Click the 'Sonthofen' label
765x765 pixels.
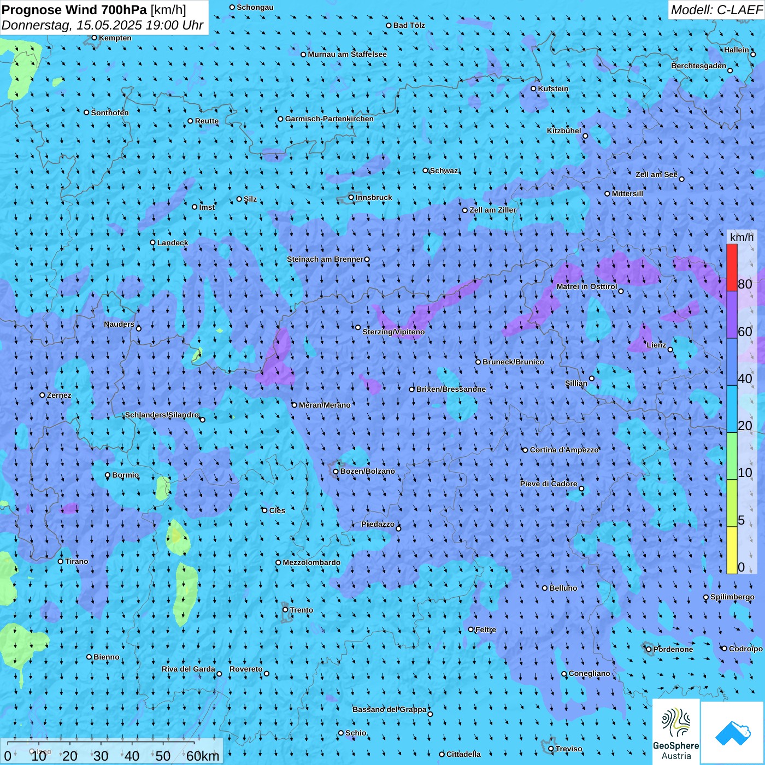click(x=110, y=113)
